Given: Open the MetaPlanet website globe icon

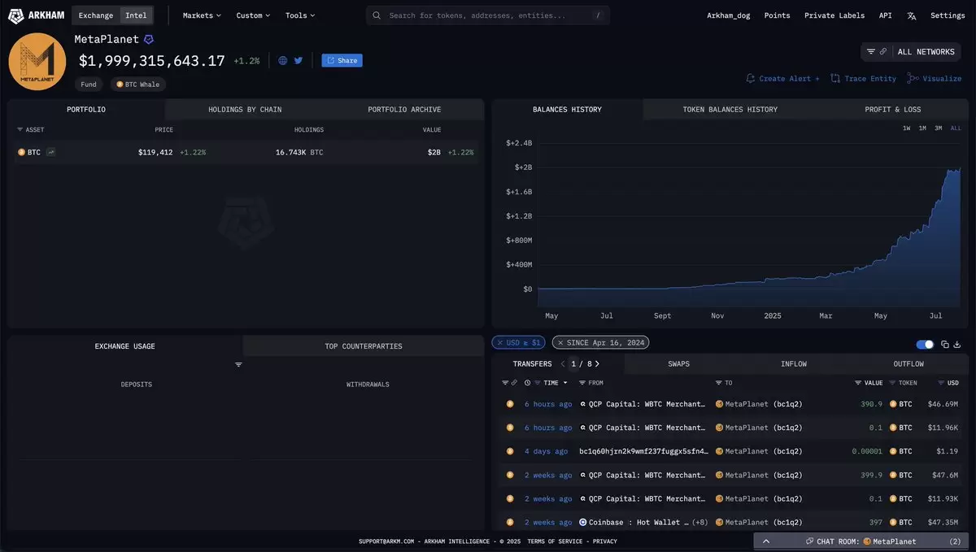Looking at the screenshot, I should point(283,60).
